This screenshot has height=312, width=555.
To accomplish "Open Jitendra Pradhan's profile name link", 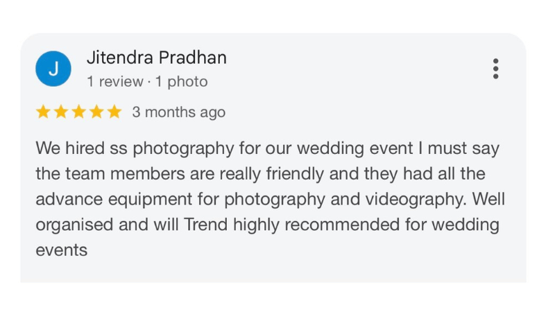I will (x=156, y=58).
